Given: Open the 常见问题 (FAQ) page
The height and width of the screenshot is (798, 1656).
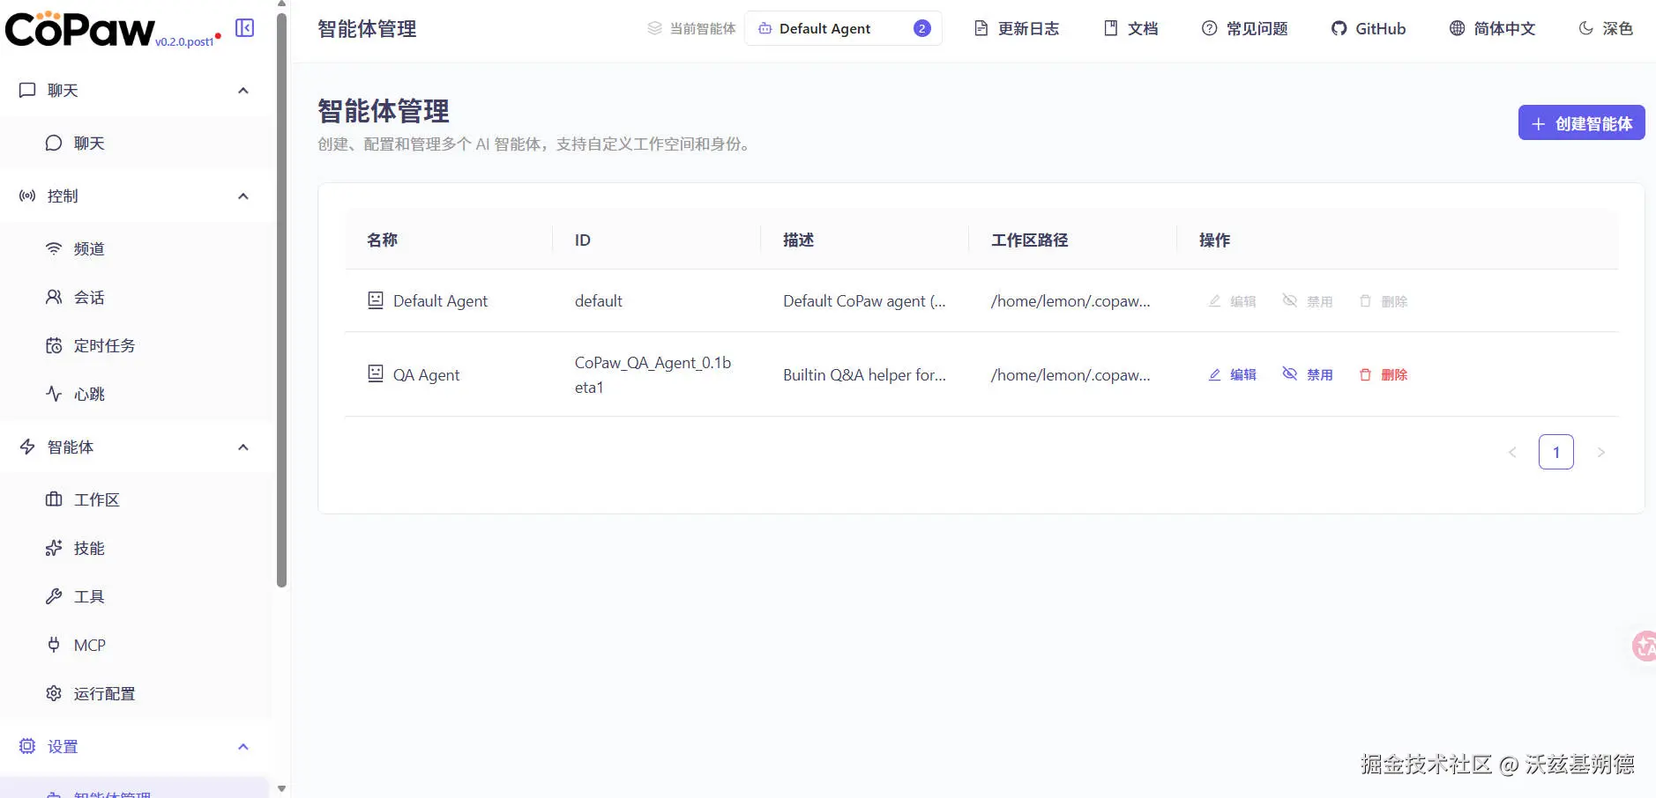Looking at the screenshot, I should pos(1246,28).
